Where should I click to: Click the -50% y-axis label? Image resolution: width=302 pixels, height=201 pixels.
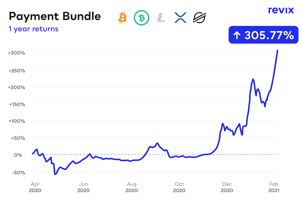coord(19,172)
